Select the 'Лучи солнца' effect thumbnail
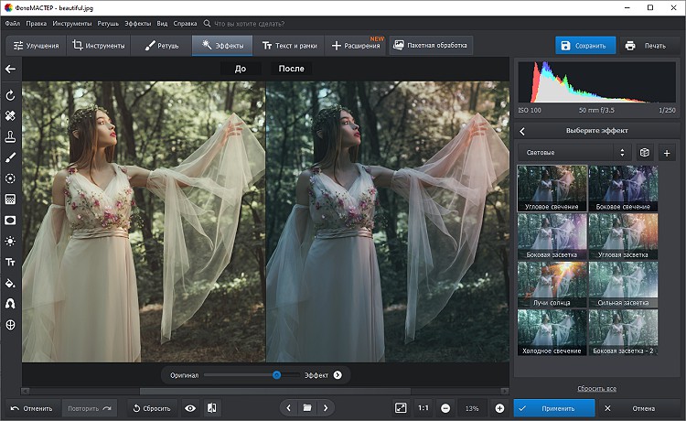Screen dimensions: 686x421 coord(552,284)
